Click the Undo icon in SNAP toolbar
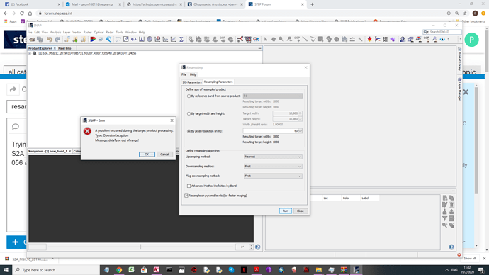 50,39
